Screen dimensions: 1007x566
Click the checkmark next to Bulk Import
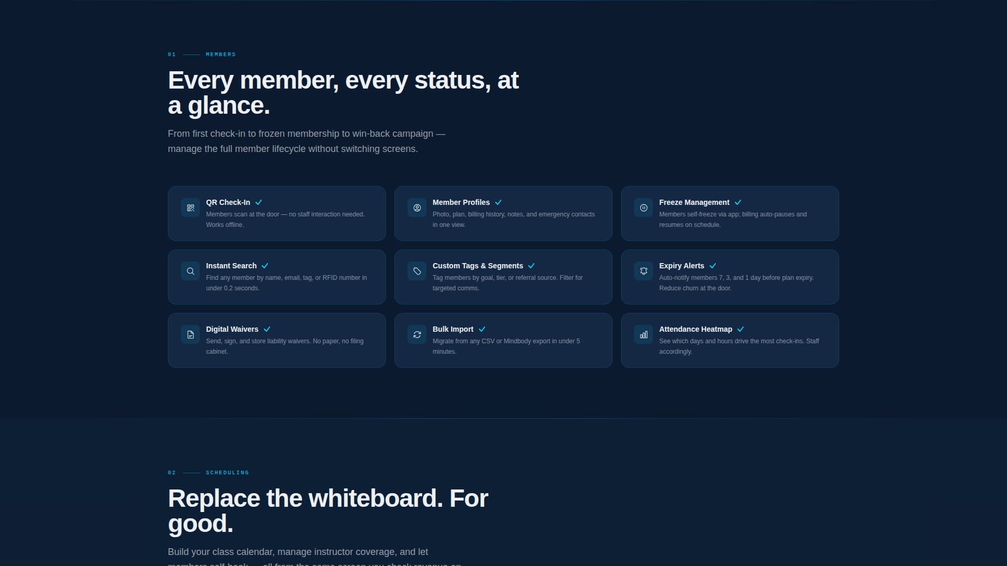pyautogui.click(x=482, y=329)
